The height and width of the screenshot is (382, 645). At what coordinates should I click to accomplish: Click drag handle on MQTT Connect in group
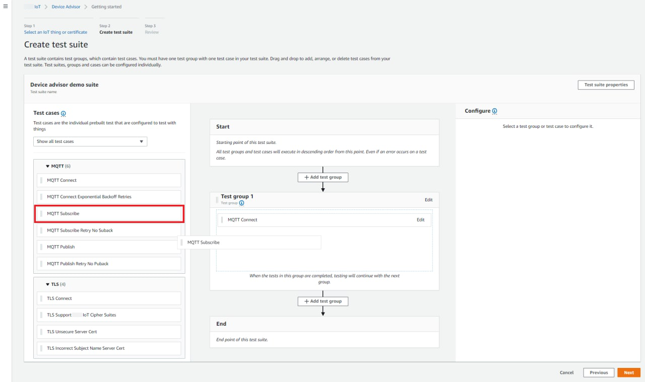tap(222, 220)
